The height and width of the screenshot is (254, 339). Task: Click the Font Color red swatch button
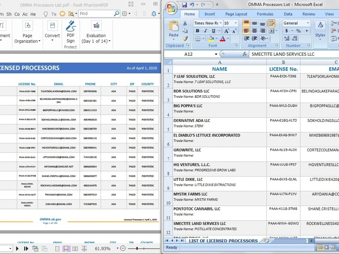(222, 39)
